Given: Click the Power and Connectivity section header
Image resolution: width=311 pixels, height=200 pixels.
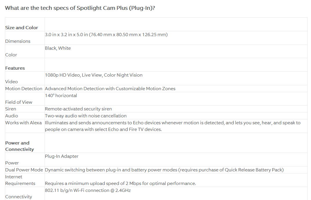Looking at the screenshot, I should click(x=19, y=146).
